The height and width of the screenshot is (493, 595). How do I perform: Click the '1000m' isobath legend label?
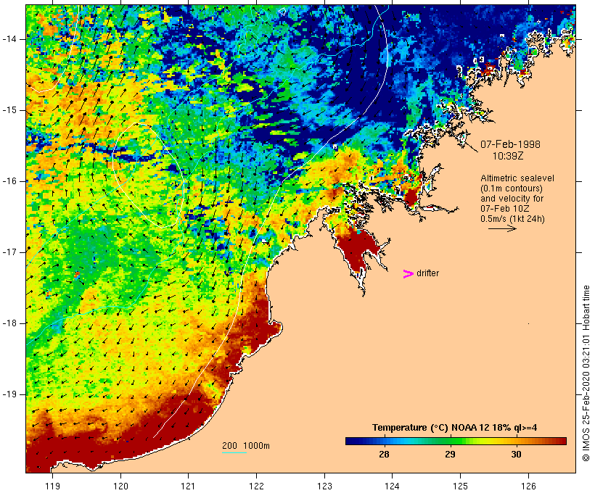pyautogui.click(x=256, y=446)
